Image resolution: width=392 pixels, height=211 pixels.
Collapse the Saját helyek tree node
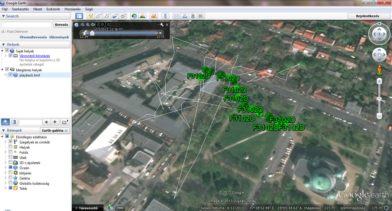(3, 51)
